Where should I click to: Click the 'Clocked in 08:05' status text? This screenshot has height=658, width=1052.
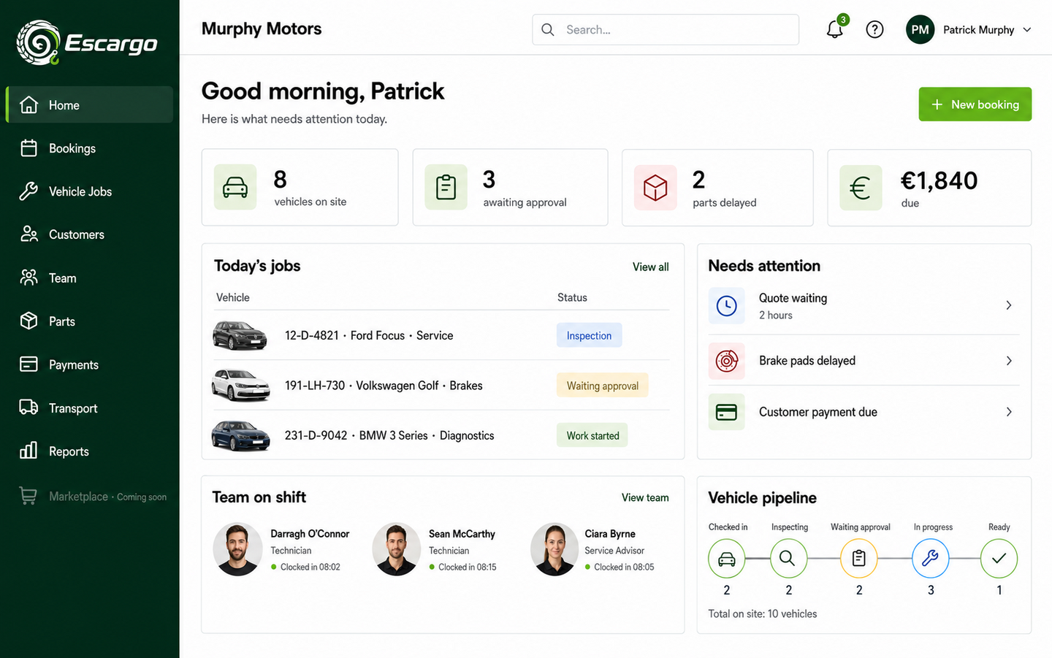624,567
